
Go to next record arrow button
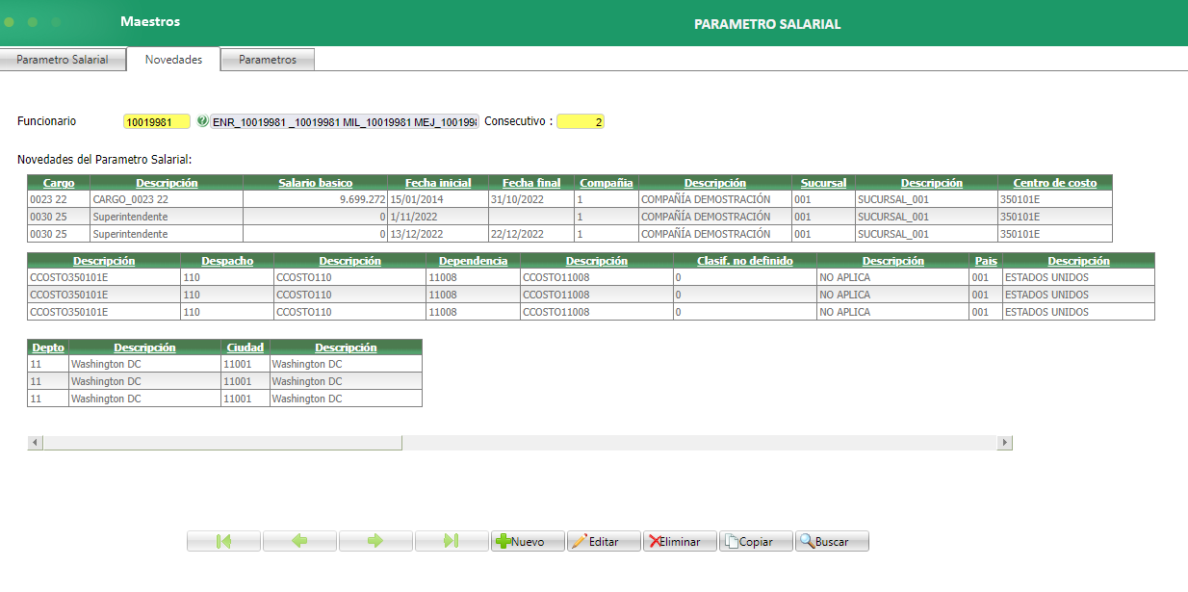point(375,541)
